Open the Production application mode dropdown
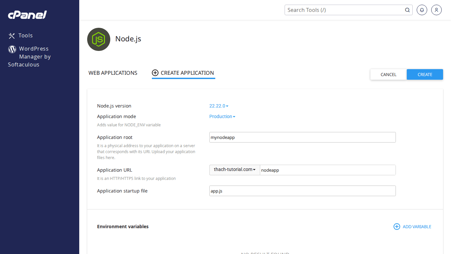This screenshot has width=451, height=254. (x=222, y=116)
